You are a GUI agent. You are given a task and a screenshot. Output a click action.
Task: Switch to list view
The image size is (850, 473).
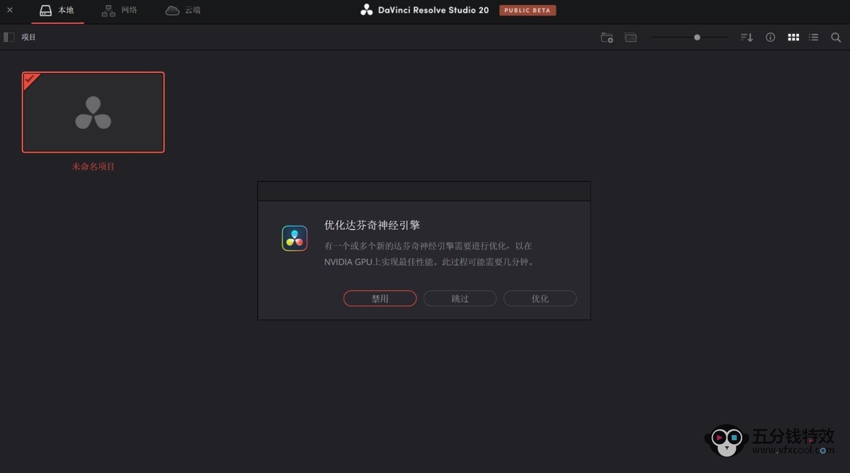814,38
